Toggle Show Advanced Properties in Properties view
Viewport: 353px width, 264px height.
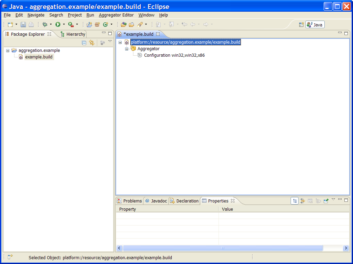(302, 201)
